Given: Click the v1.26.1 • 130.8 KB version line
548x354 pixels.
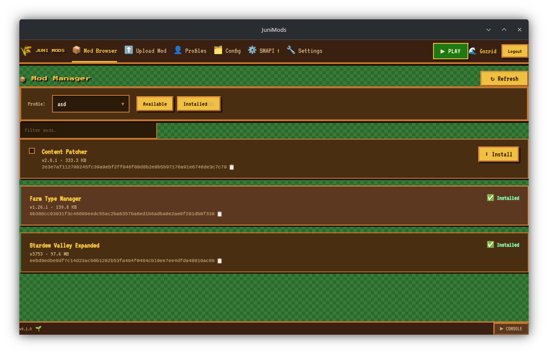Looking at the screenshot, I should pos(53,208).
